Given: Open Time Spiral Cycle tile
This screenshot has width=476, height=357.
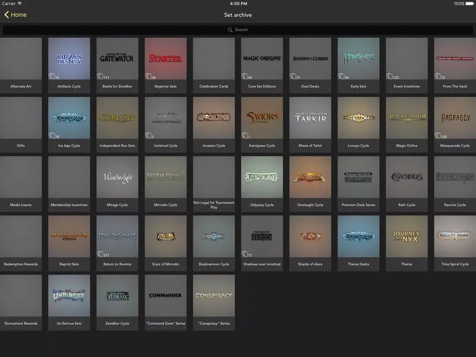Looking at the screenshot, I should pos(455,243).
